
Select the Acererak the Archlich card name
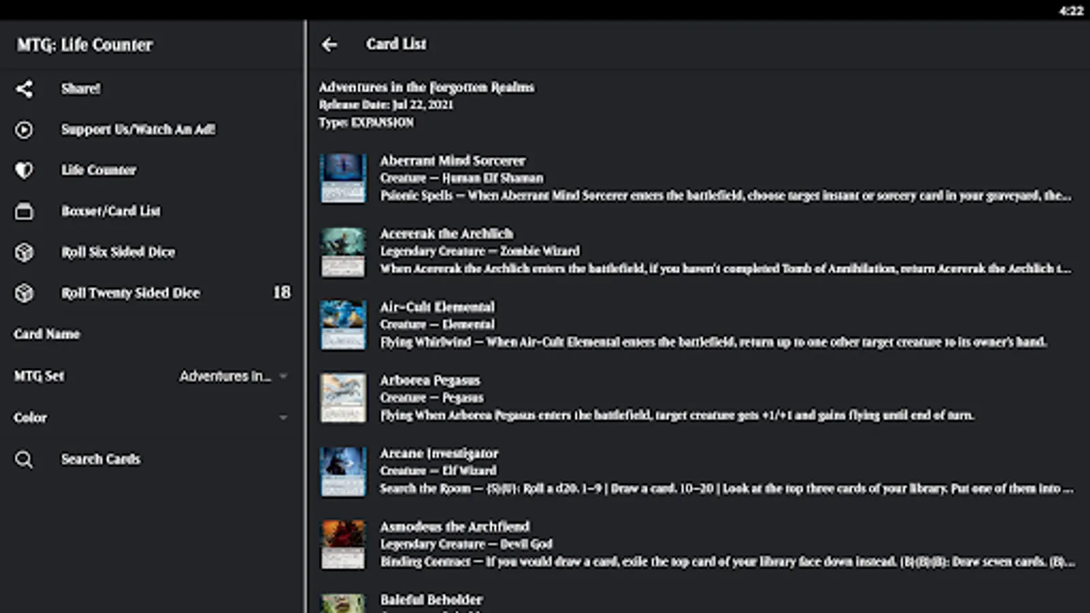pos(447,234)
